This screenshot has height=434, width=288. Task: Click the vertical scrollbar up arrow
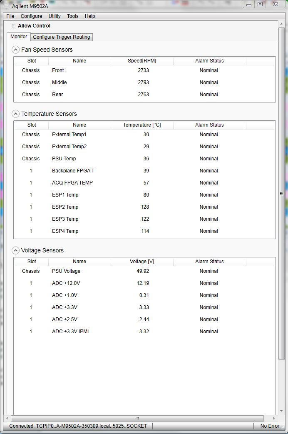click(281, 24)
